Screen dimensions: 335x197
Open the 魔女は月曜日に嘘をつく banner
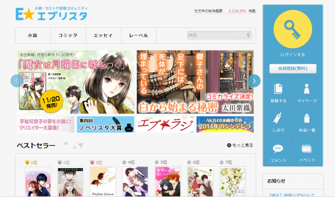point(76,82)
